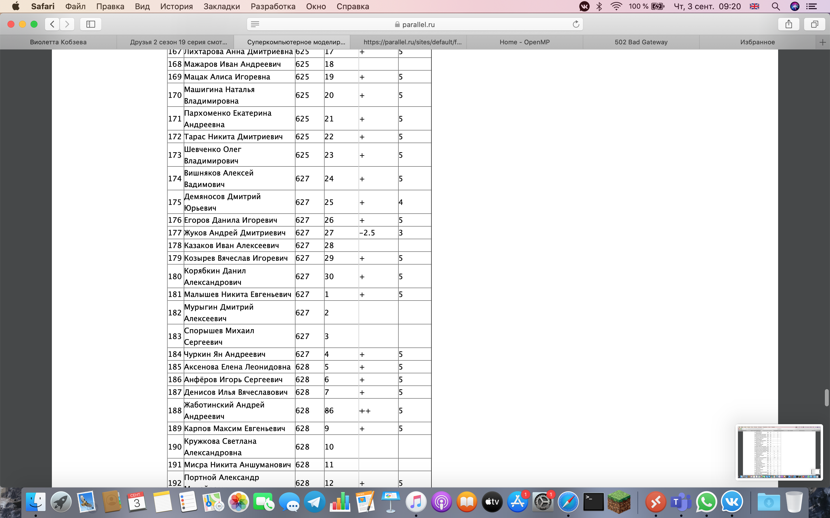
Task: Click the VK icon in the menu bar
Action: 584,6
